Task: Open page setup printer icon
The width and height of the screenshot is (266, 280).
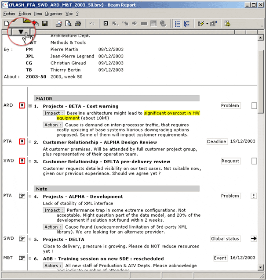Action: tap(59, 24)
